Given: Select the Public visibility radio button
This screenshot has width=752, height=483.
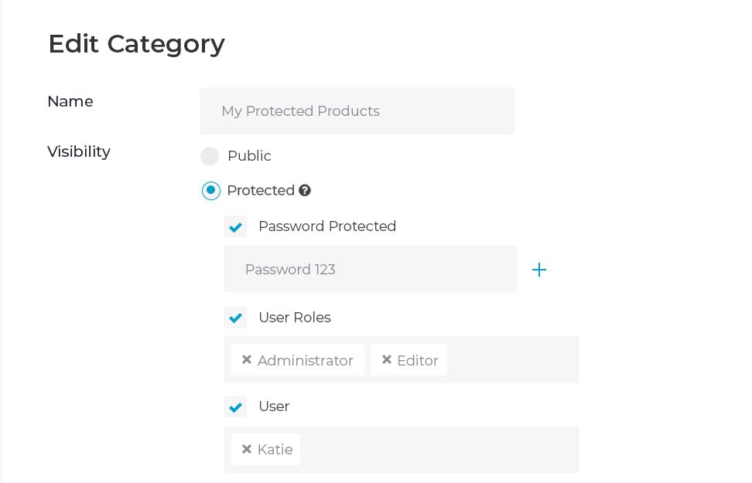Looking at the screenshot, I should tap(210, 156).
